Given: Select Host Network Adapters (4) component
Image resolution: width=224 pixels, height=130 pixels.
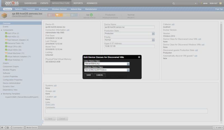Looking at the screenshot, I should click(x=18, y=40).
